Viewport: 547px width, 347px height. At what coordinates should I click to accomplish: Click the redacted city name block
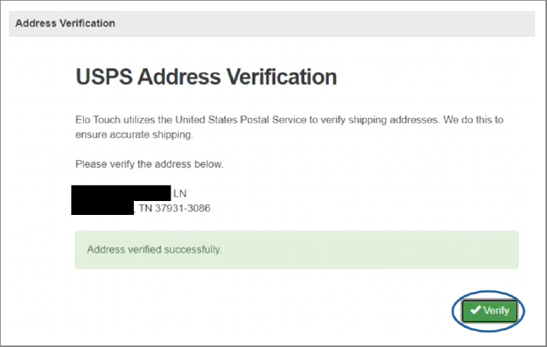click(x=103, y=208)
